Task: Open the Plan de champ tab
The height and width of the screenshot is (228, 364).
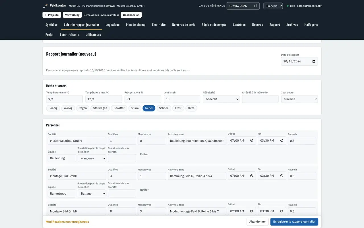Action: tap(136, 25)
